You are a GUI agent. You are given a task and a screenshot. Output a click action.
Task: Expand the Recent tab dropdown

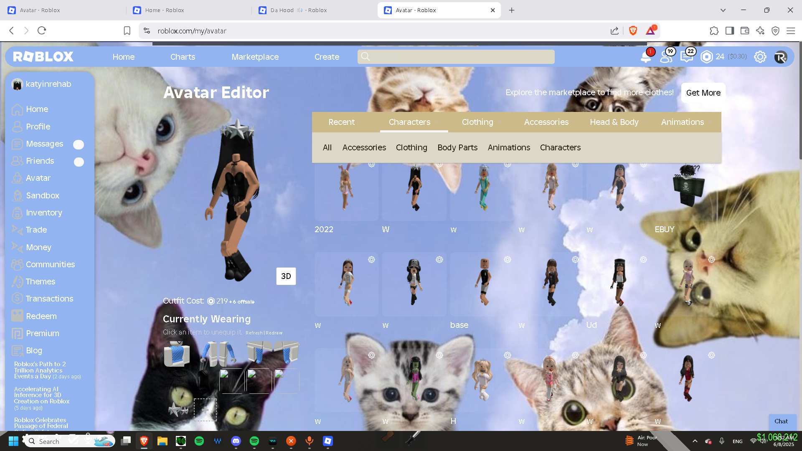361,122
